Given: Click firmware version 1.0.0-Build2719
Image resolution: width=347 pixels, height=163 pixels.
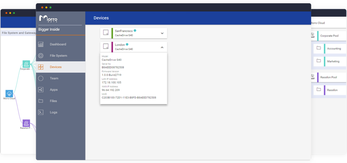Looking at the screenshot, I should [x=112, y=75].
